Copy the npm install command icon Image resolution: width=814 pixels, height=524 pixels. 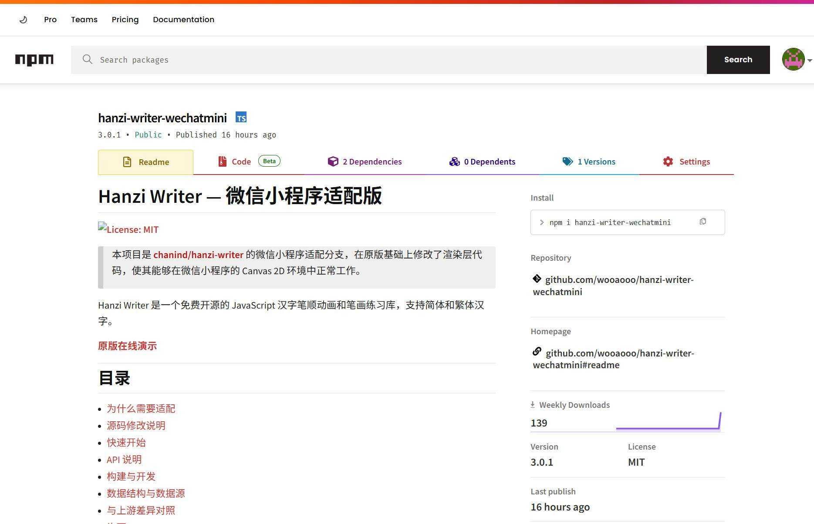(703, 222)
